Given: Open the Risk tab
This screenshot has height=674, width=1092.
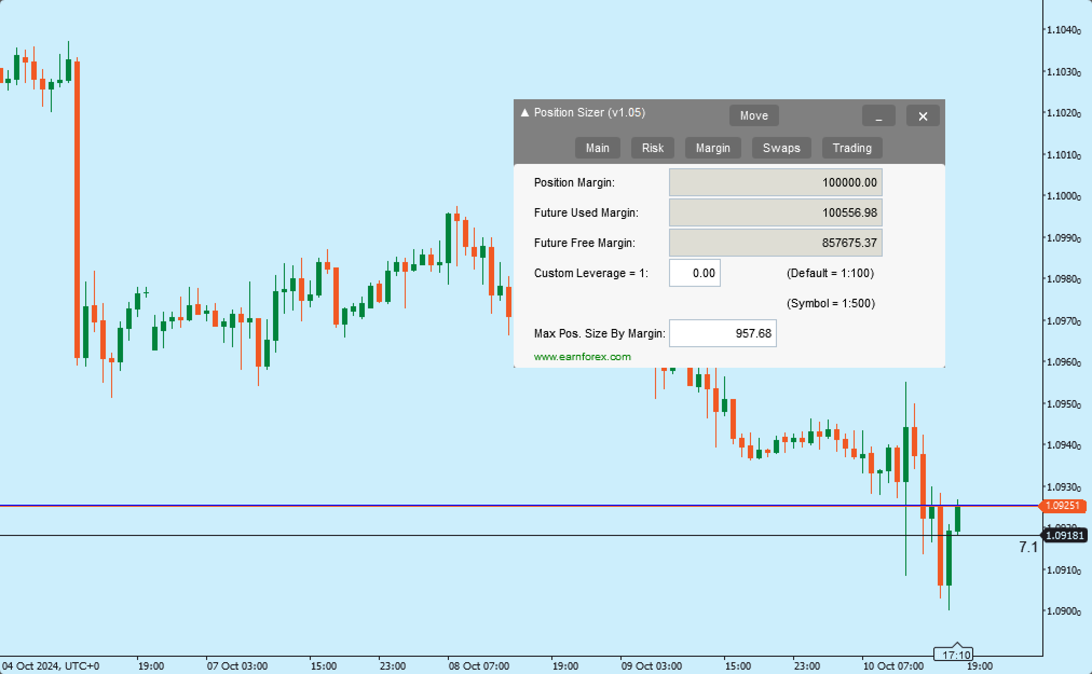Looking at the screenshot, I should 652,148.
